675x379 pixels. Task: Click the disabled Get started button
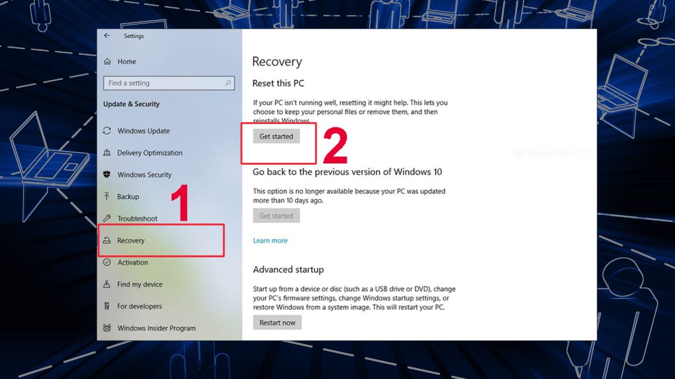(x=276, y=215)
